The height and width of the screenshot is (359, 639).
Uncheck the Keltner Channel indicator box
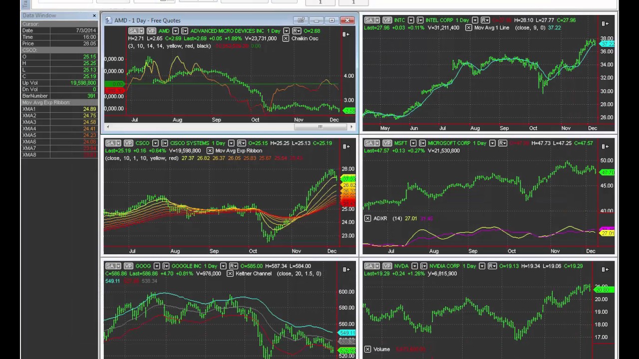[x=230, y=274]
